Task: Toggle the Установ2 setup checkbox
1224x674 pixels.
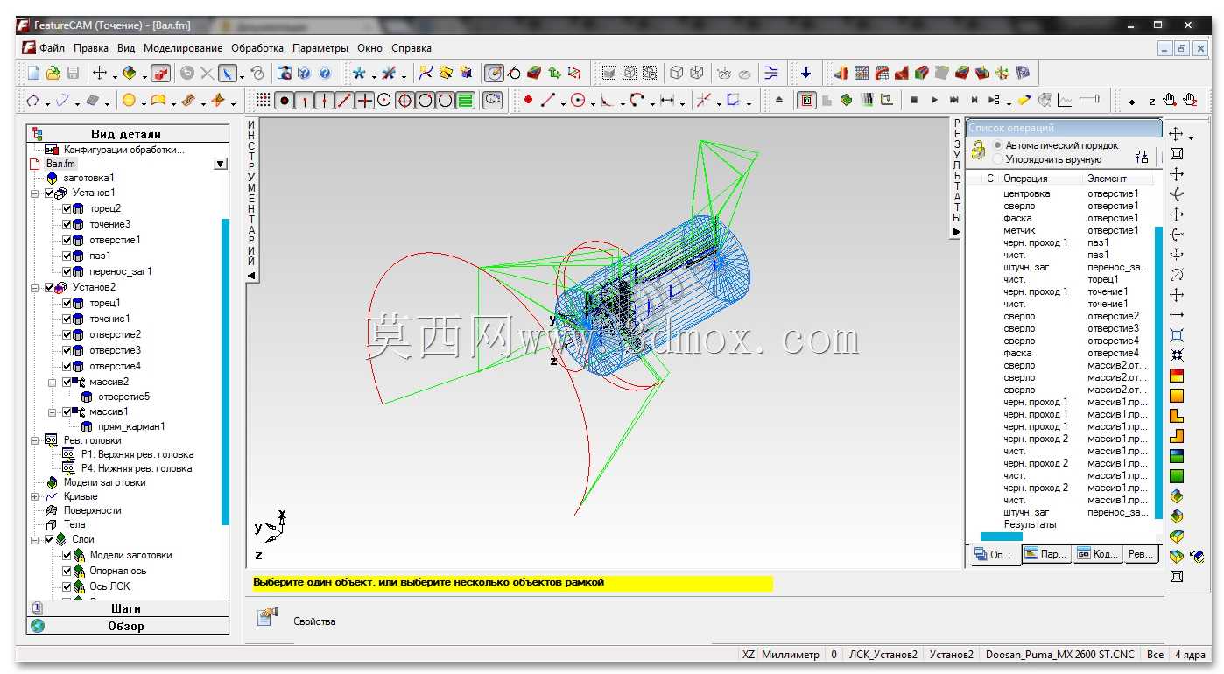Action: (50, 287)
